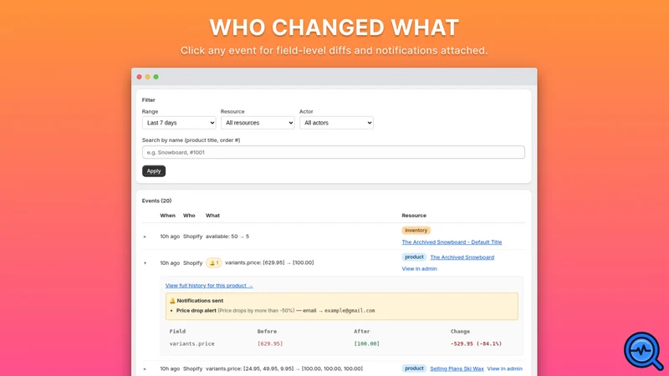Expand the inventory available 50 → 5 event row

coord(145,236)
